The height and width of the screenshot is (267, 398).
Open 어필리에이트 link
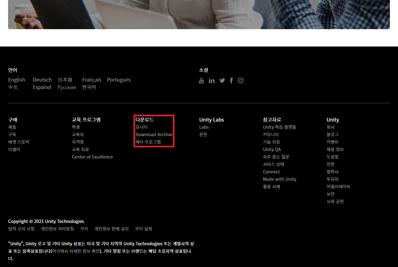click(x=339, y=187)
